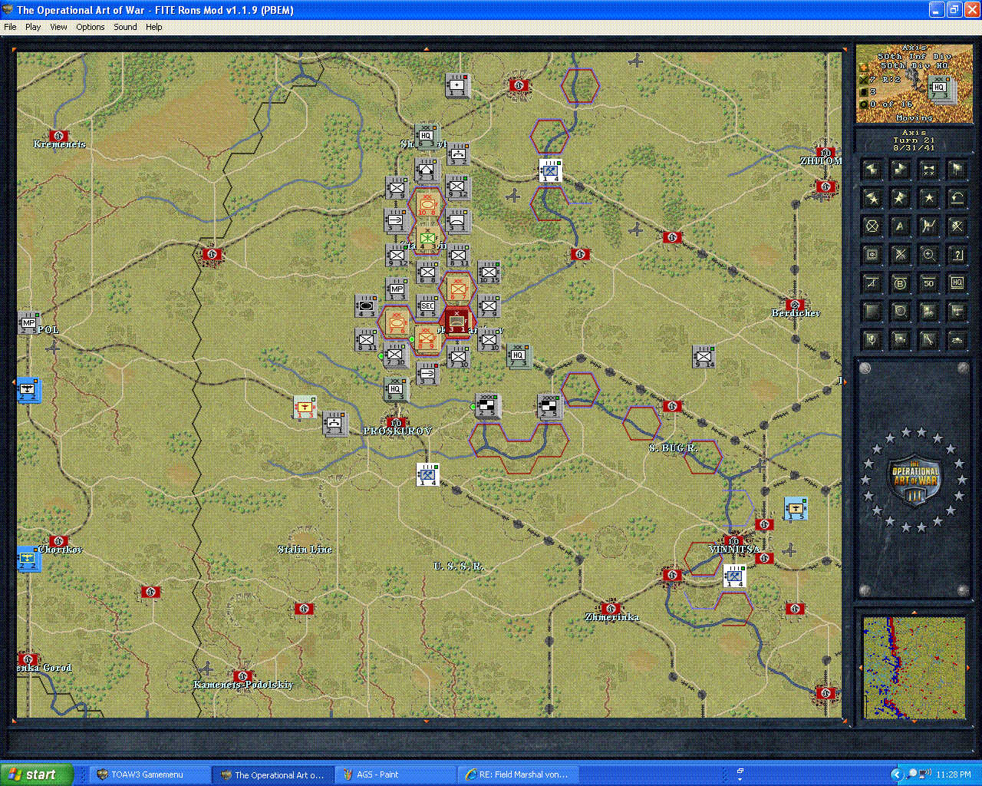Open the Help menu

tap(154, 27)
